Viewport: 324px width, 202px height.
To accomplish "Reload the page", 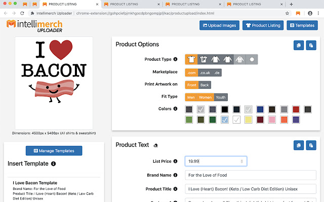I will coord(22,13).
